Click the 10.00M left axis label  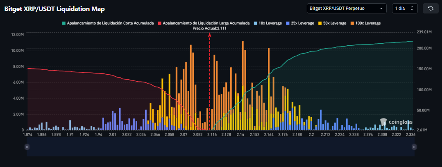tap(18, 51)
